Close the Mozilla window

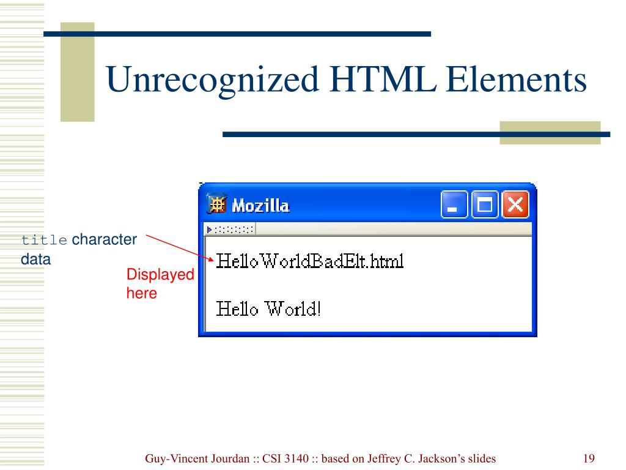click(515, 204)
